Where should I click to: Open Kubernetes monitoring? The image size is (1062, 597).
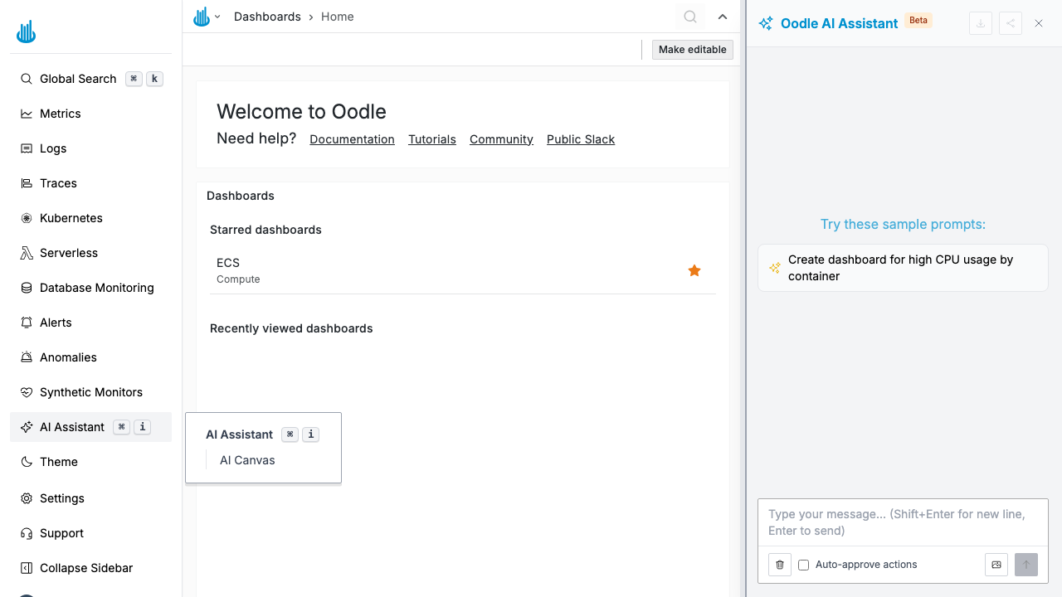tap(71, 218)
